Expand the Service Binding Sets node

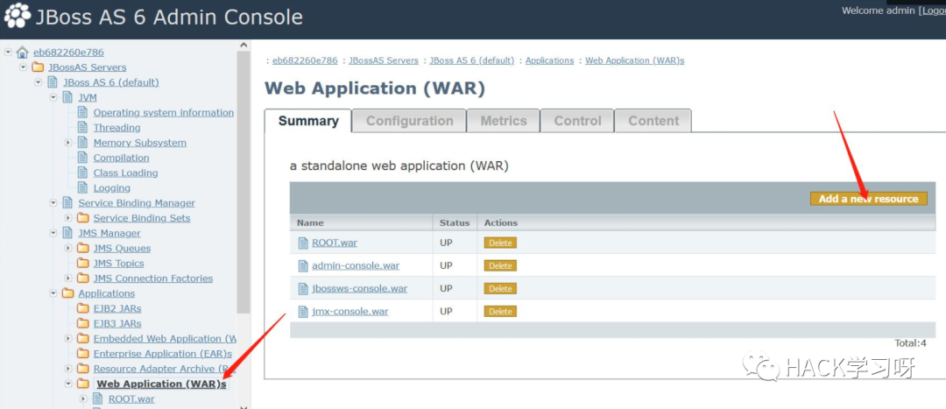click(x=68, y=218)
